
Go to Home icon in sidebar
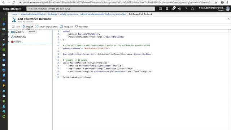[x=4, y=24]
